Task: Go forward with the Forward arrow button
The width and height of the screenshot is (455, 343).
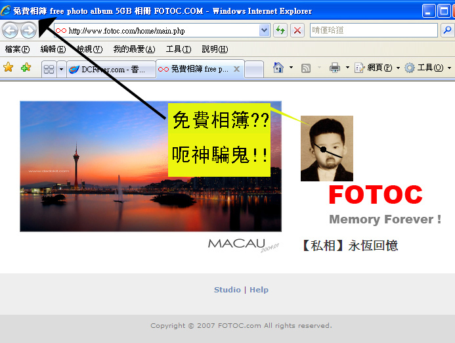Action: click(x=28, y=30)
